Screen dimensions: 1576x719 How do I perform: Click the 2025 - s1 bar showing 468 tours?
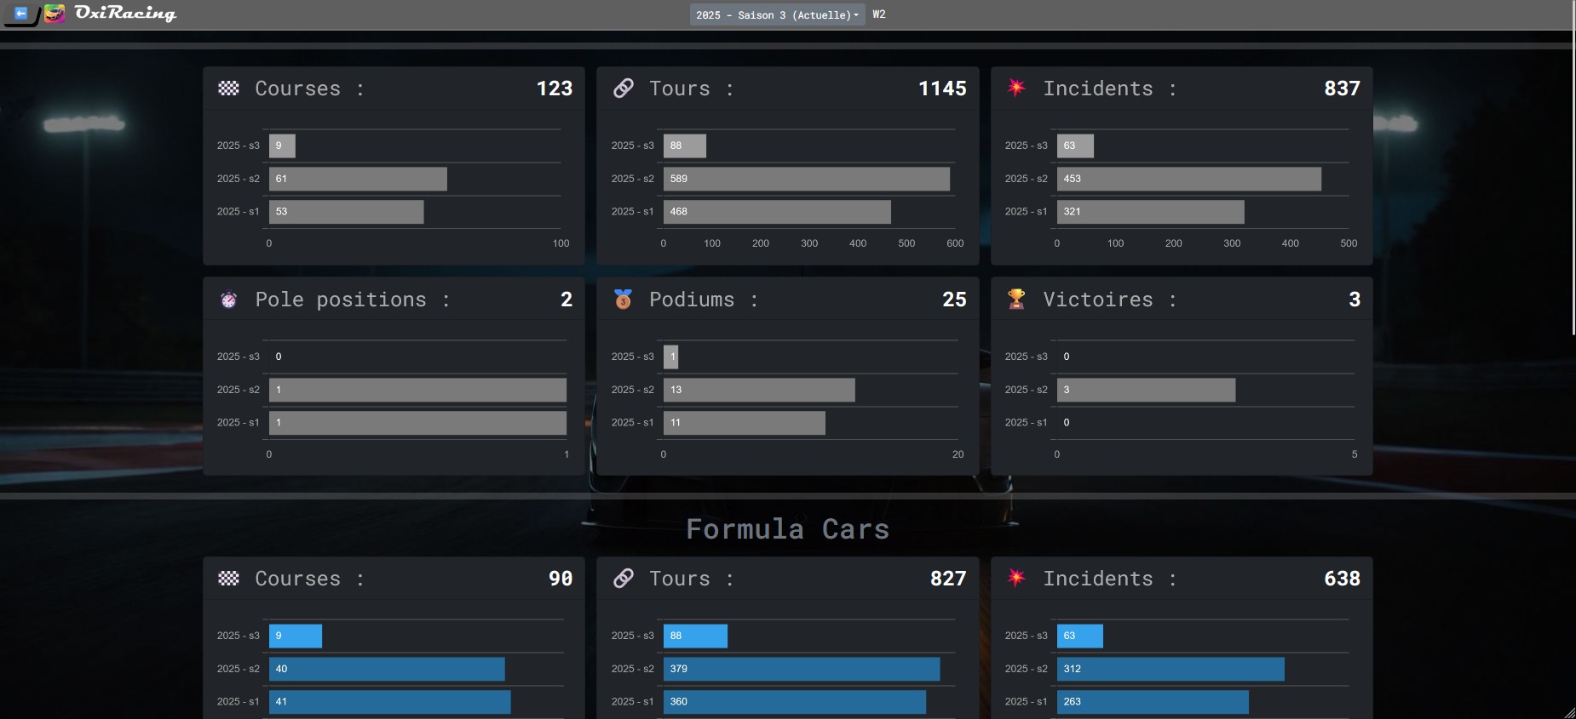tap(777, 212)
